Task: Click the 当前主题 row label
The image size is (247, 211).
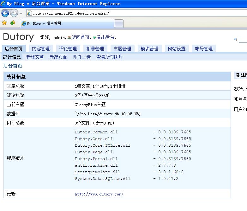Action: coord(15,105)
